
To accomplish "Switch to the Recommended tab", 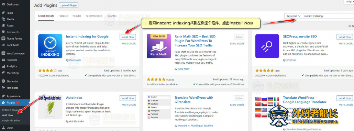I will coord(94,16).
